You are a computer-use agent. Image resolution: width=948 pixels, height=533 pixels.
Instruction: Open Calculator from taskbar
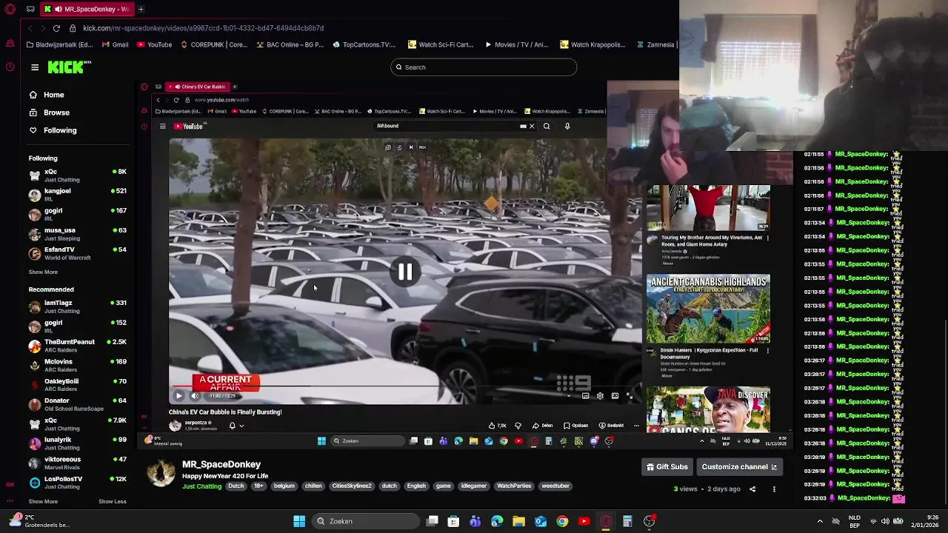pyautogui.click(x=627, y=521)
